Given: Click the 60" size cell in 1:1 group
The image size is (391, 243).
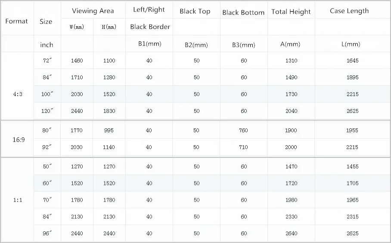Looking at the screenshot, I should (x=47, y=183).
